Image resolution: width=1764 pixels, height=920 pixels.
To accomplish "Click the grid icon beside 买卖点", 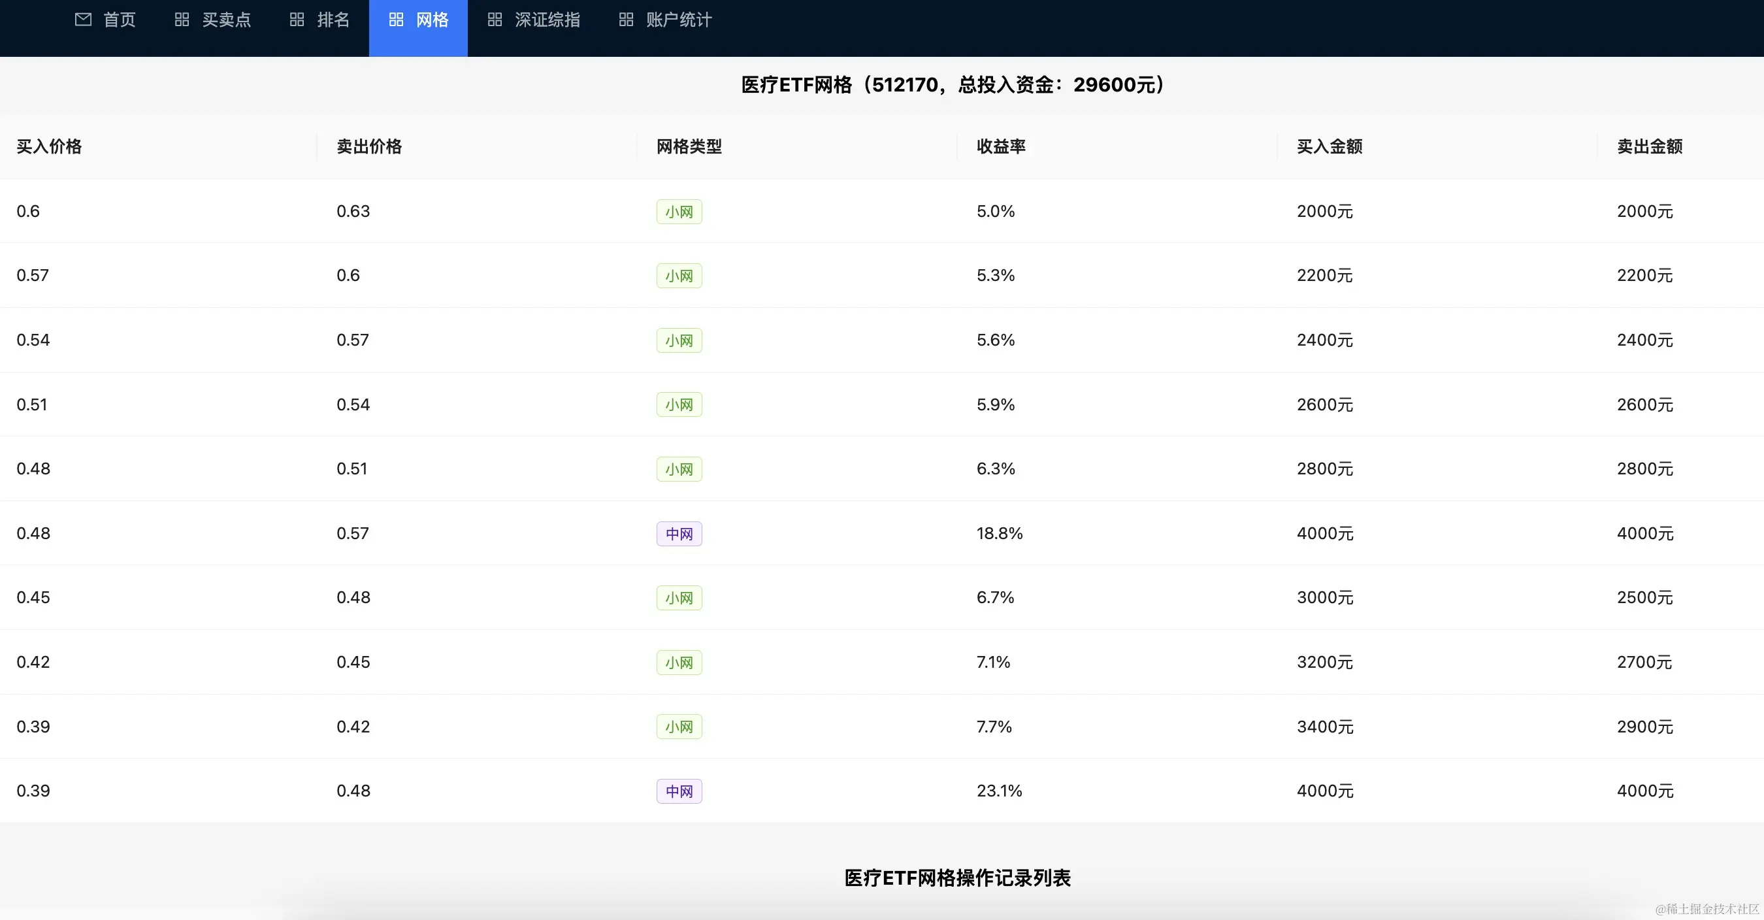I will pos(182,20).
